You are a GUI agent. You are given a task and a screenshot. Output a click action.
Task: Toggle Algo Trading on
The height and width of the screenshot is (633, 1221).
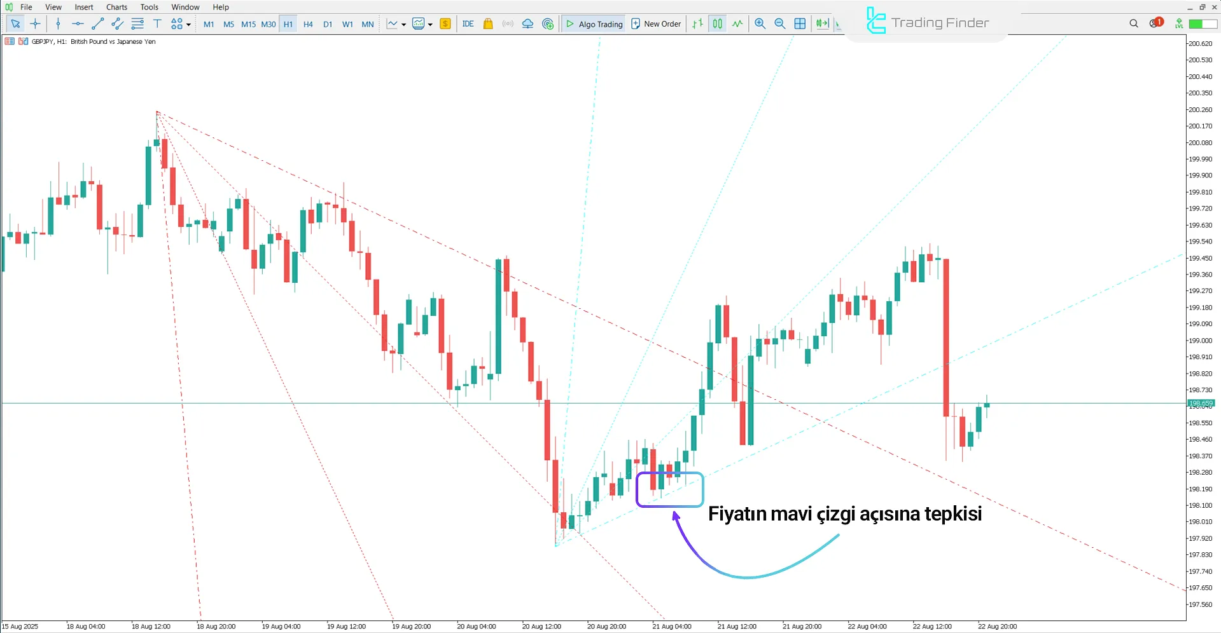pos(593,24)
